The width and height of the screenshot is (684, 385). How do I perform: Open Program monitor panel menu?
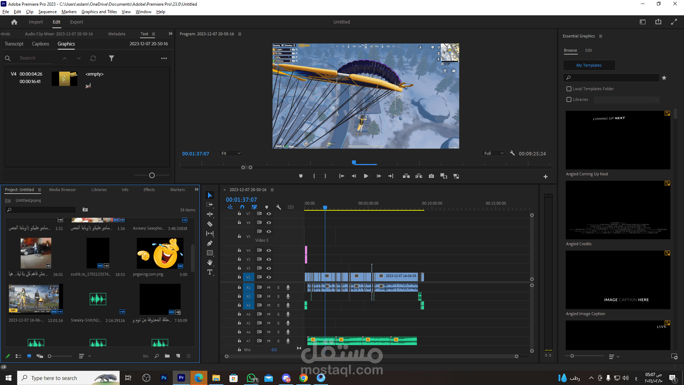tap(240, 34)
